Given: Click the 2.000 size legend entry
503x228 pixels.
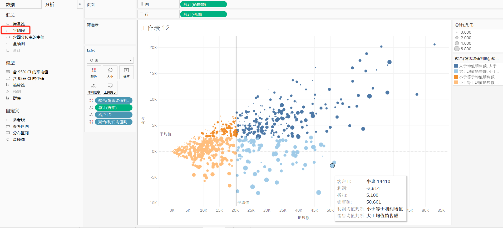Looking at the screenshot, I should [x=463, y=38].
